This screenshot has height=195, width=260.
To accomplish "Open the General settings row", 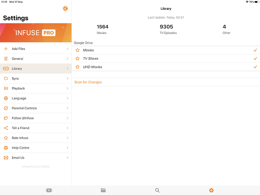I will coord(36,58).
